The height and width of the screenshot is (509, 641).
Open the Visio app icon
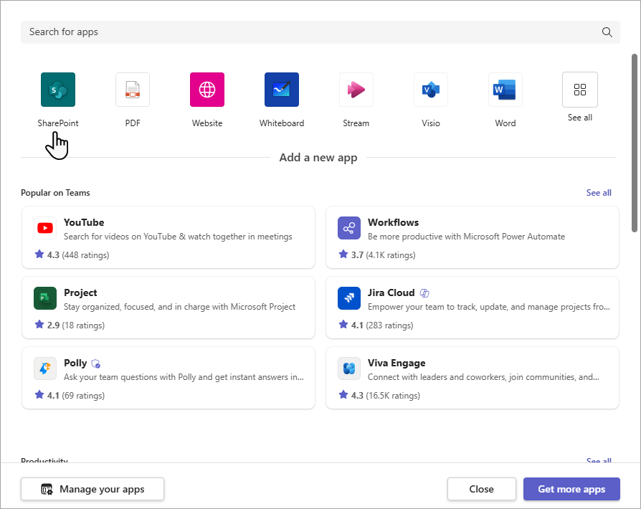431,90
